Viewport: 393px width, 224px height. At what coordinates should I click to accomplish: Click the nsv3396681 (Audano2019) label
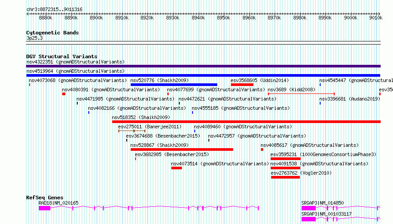[350, 99]
